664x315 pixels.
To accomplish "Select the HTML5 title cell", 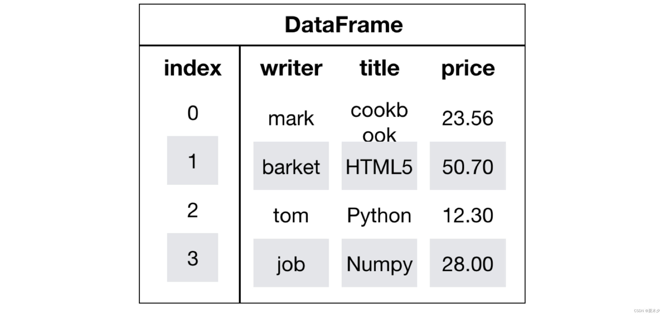I will coord(379,166).
